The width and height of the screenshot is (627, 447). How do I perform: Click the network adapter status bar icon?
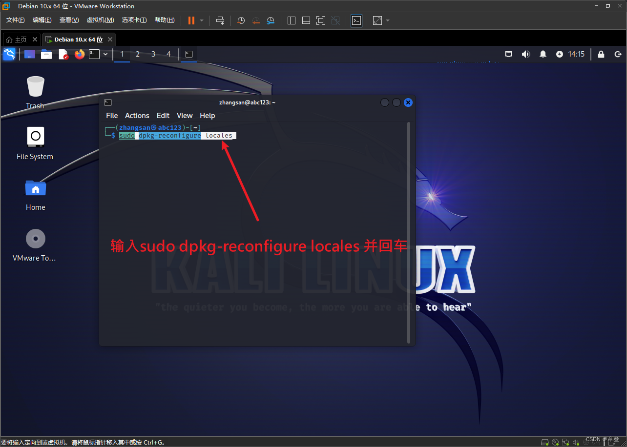coord(565,442)
